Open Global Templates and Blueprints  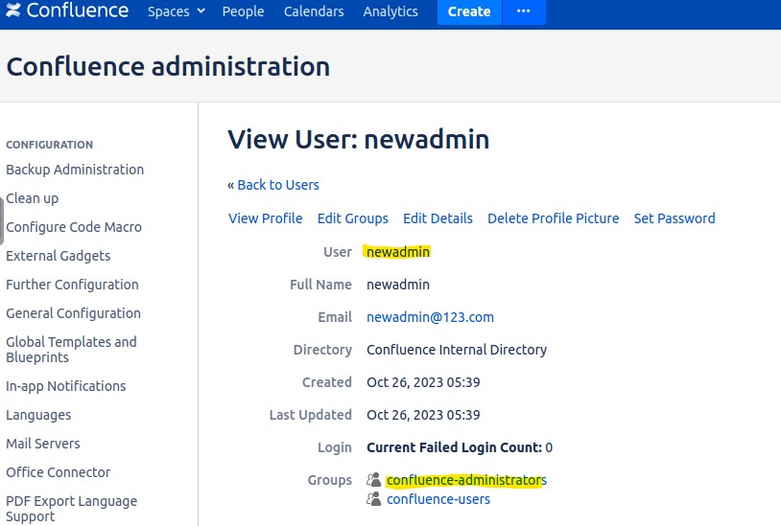click(71, 350)
